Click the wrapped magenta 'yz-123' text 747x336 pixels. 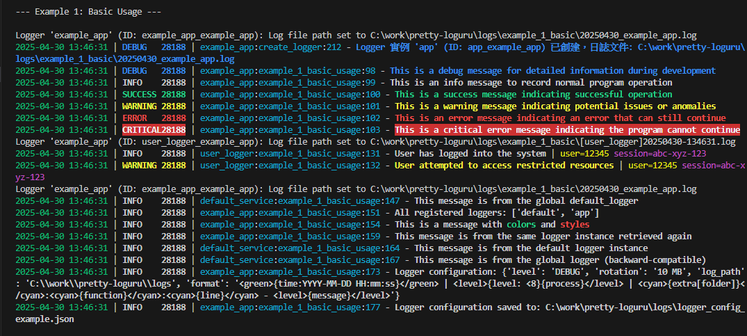pos(30,177)
